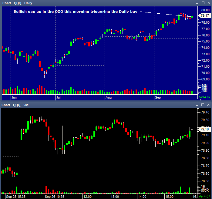Click the Aug label on Daily time axis
Viewport: 212px width, 199px height.
point(109,97)
